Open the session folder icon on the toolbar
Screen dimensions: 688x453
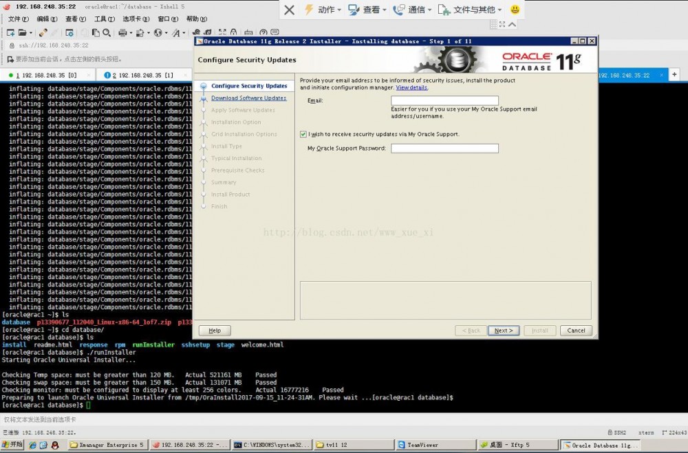21,32
